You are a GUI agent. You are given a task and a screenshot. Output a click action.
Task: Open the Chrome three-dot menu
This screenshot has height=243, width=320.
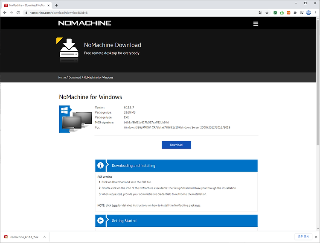pyautogui.click(x=315, y=13)
